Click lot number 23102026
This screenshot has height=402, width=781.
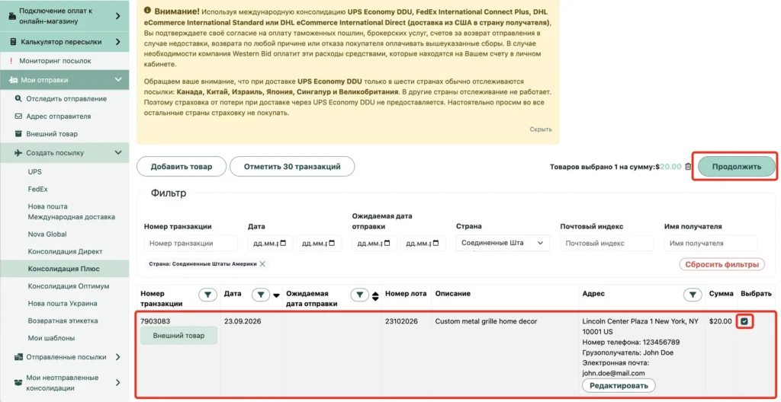pyautogui.click(x=401, y=321)
